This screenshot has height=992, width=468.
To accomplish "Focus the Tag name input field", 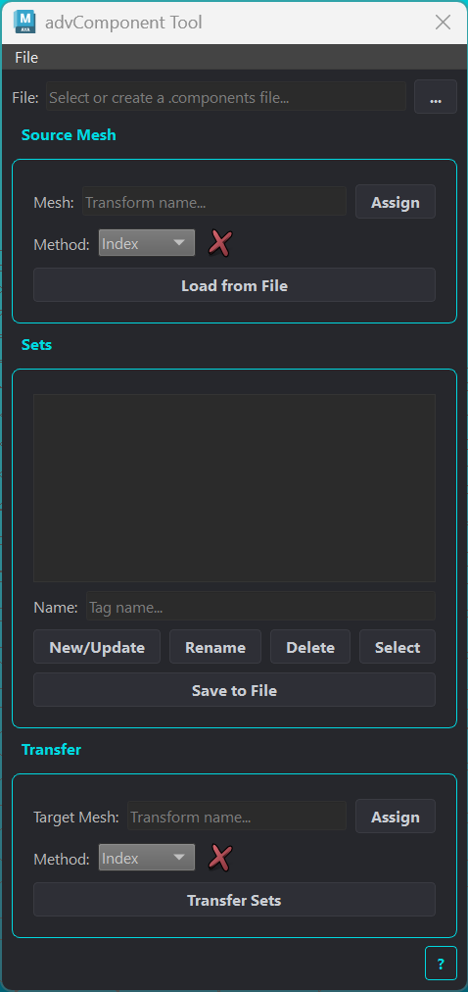I will tap(260, 607).
